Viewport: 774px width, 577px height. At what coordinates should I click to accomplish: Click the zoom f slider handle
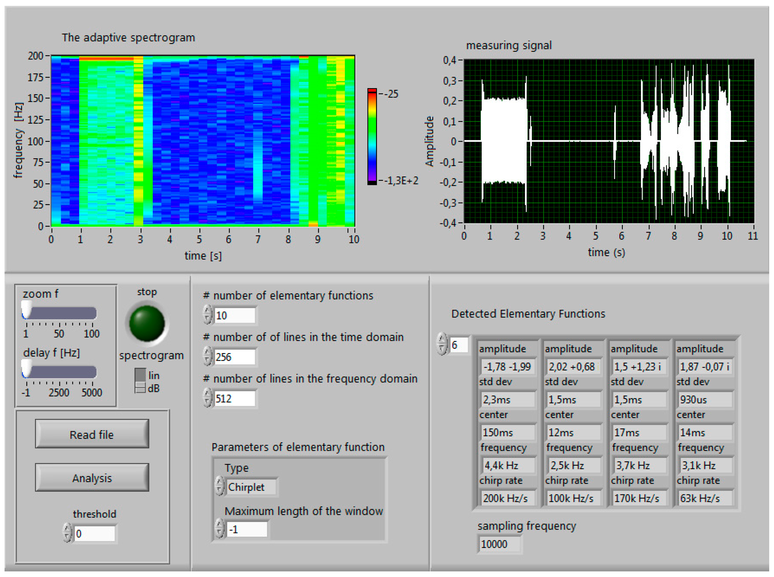(x=26, y=309)
